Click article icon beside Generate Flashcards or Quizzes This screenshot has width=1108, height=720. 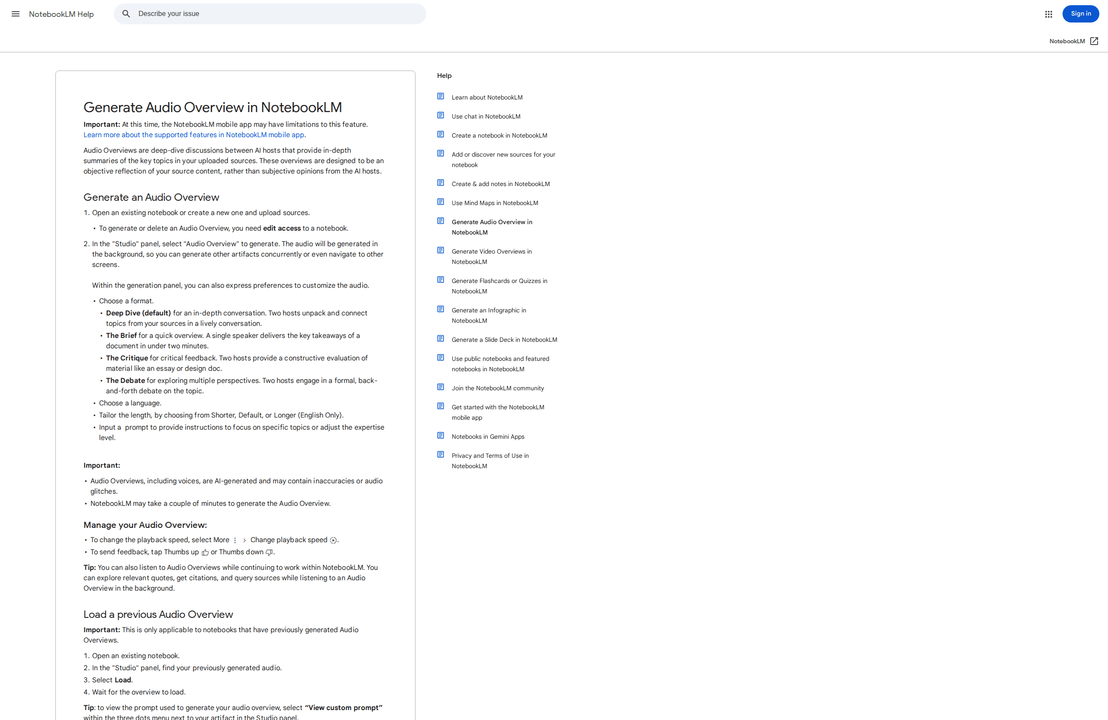tap(441, 280)
